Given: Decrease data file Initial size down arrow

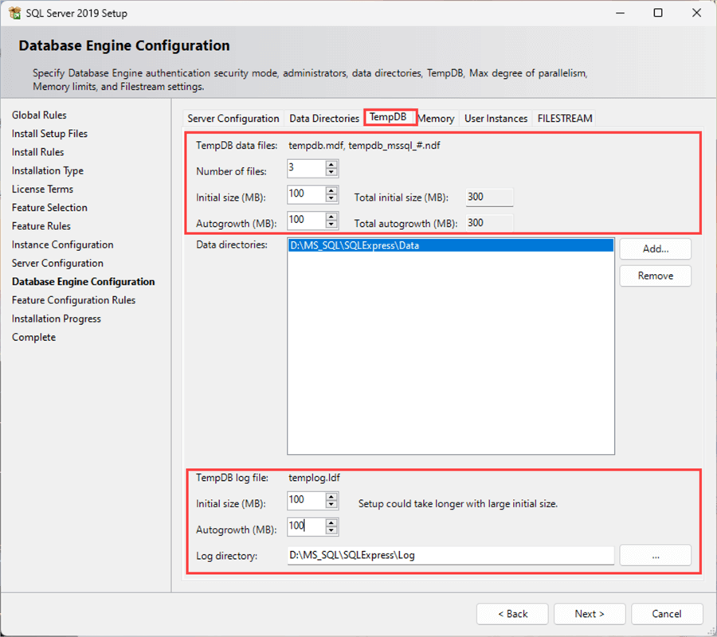Looking at the screenshot, I should pos(331,198).
